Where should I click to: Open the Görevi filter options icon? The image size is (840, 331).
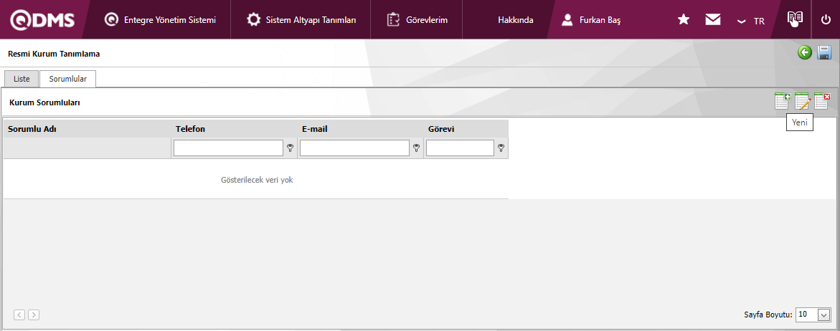[x=501, y=148]
